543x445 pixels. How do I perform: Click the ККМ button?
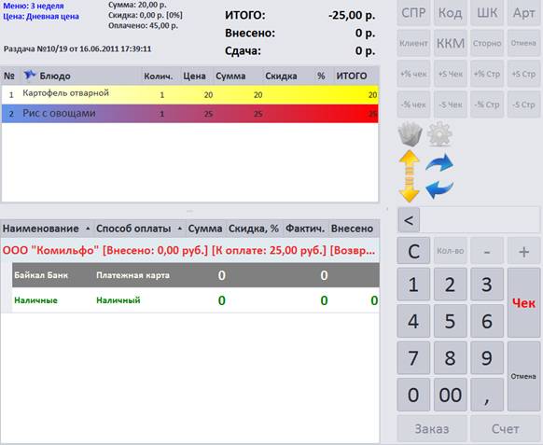click(451, 43)
